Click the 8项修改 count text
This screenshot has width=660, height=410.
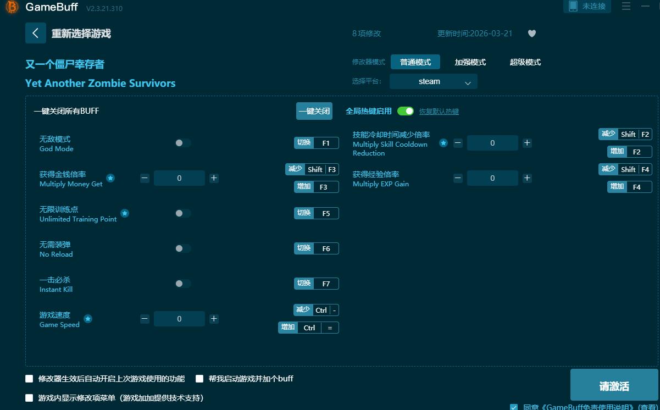click(x=367, y=34)
